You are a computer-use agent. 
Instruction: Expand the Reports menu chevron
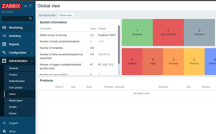32,44
